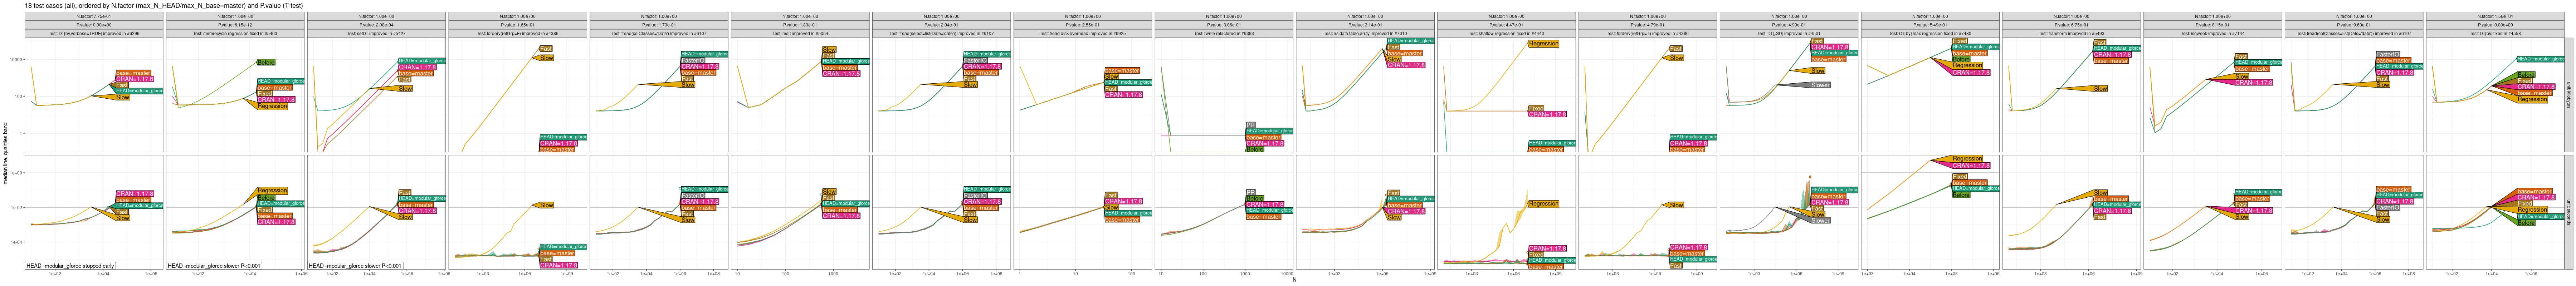
Task: Click the 'PR' label in fwrite memory plot
Action: click(x=1250, y=125)
